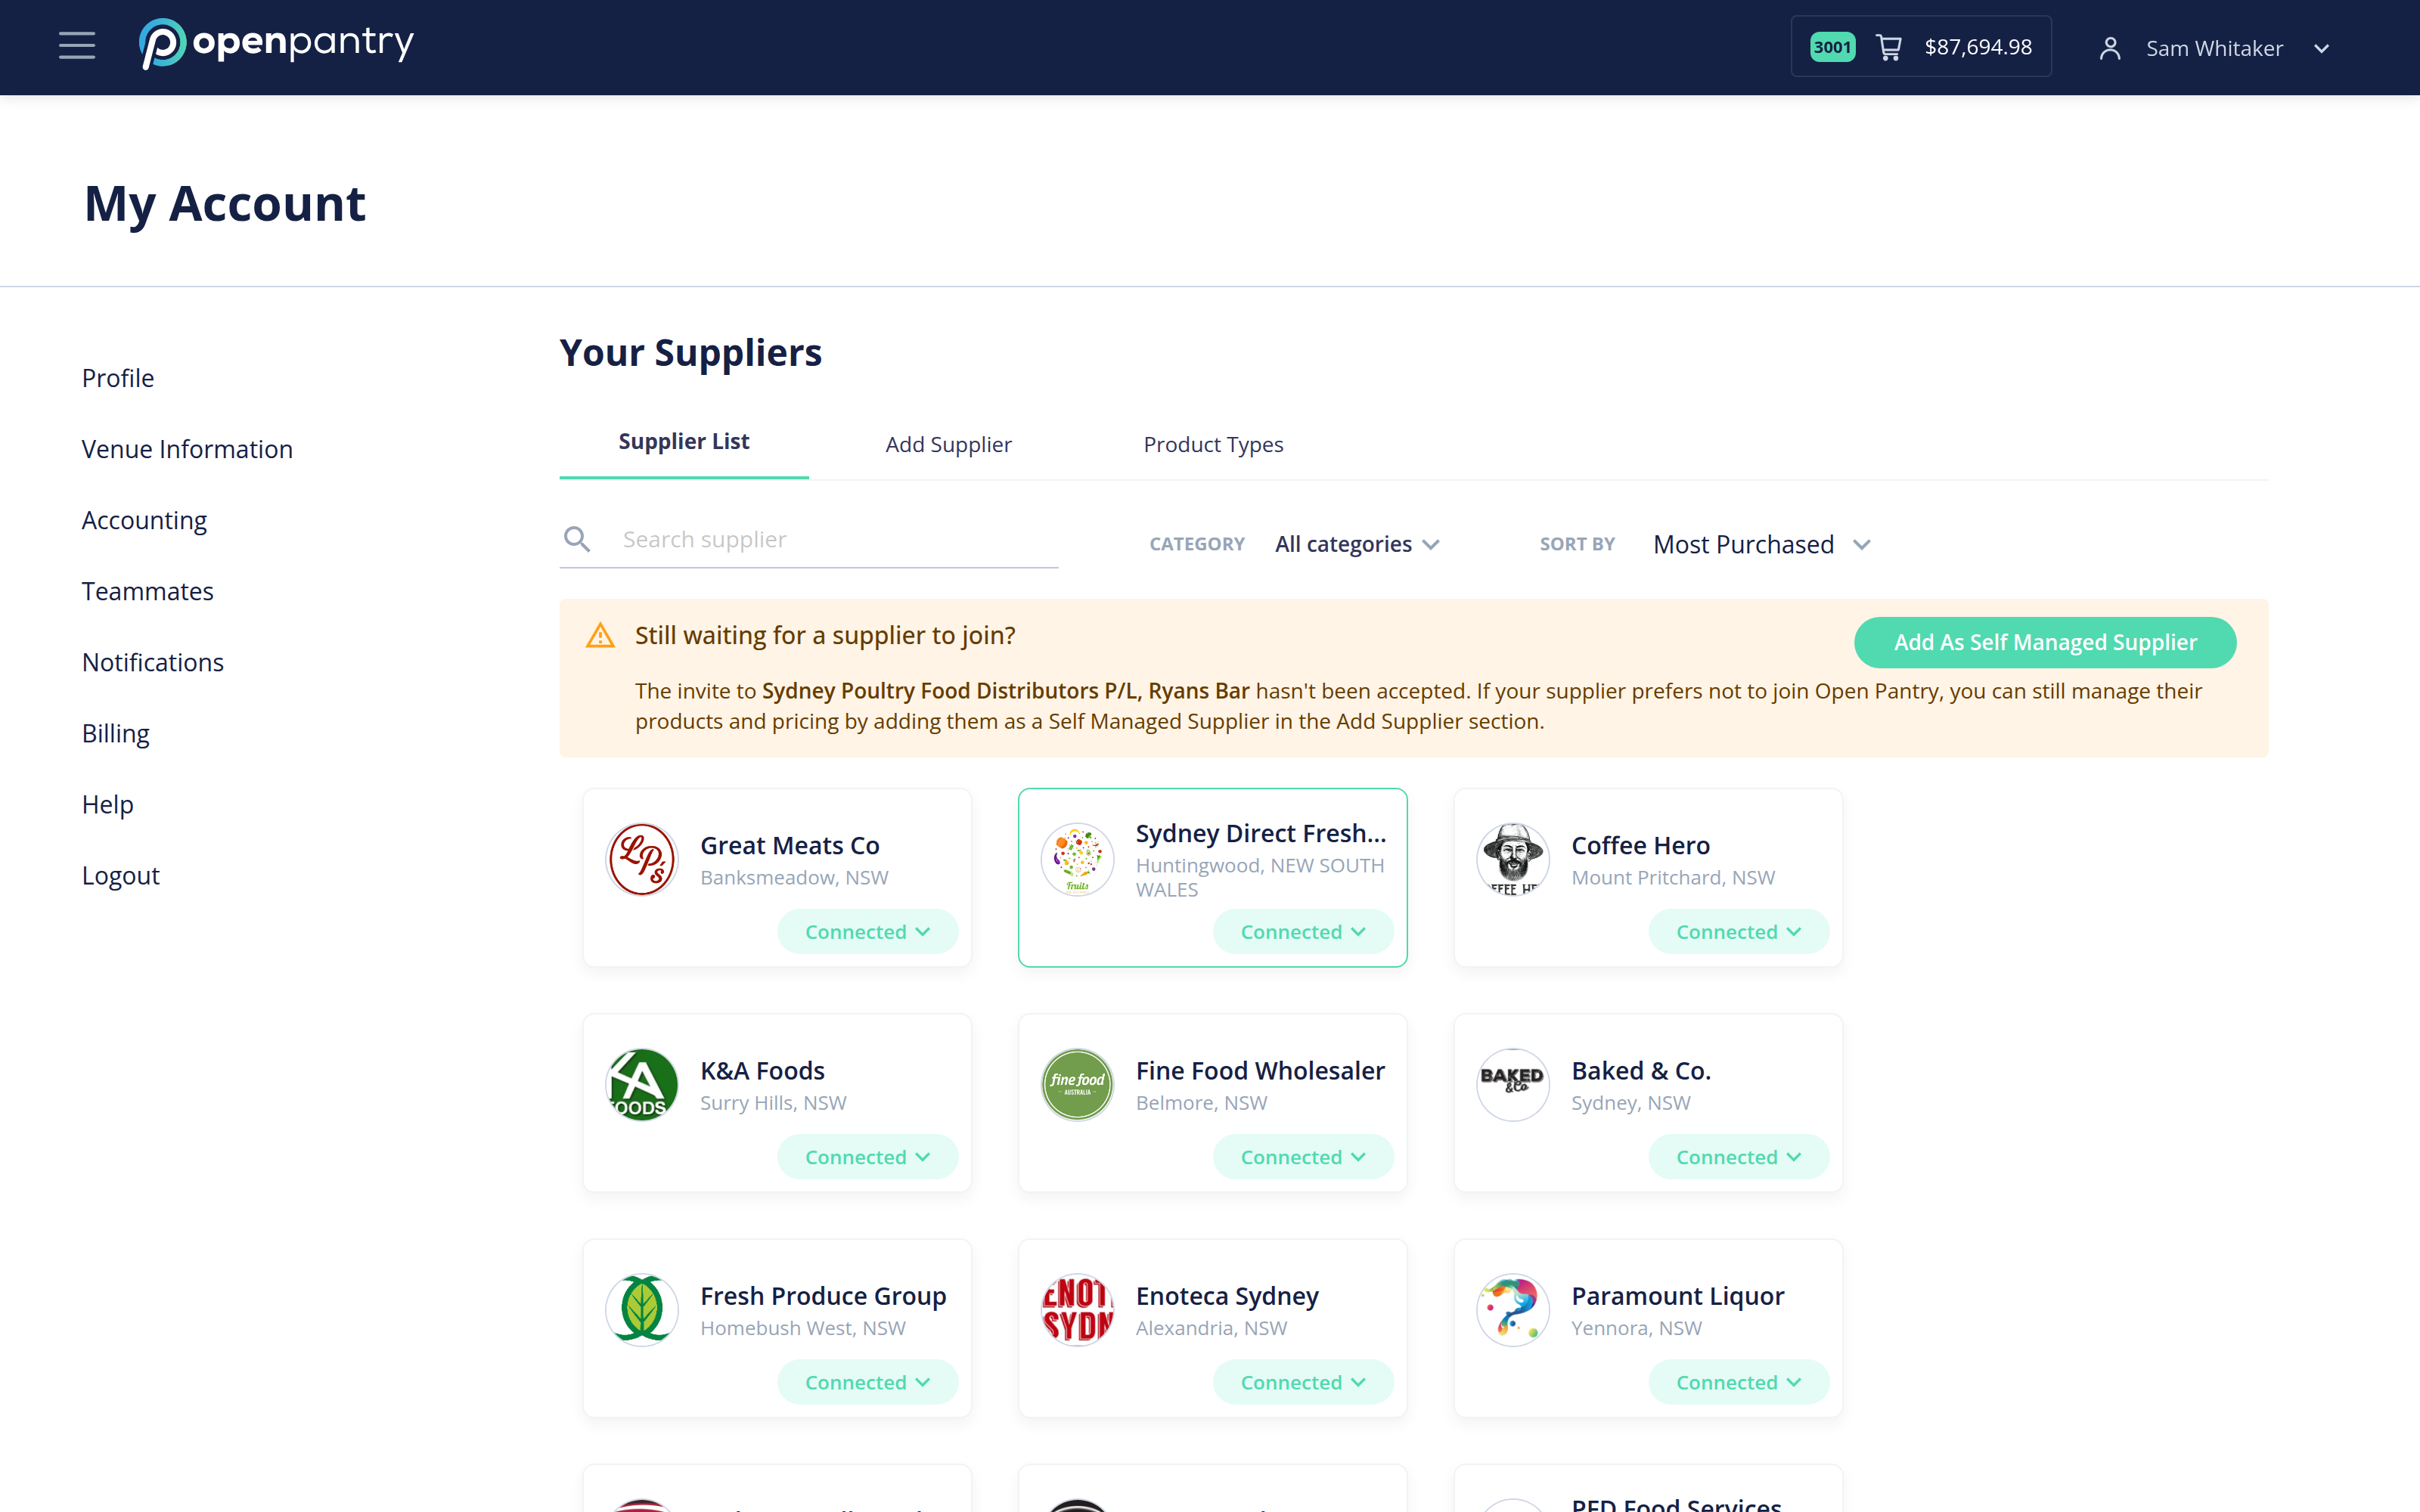2420x1512 pixels.
Task: Click Paramount Liquor logo
Action: [1513, 1309]
